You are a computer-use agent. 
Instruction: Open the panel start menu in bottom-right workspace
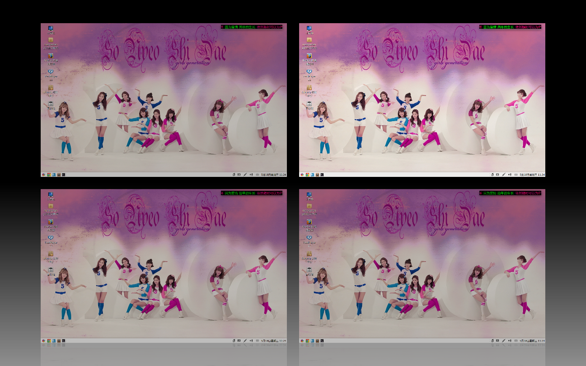click(x=302, y=340)
